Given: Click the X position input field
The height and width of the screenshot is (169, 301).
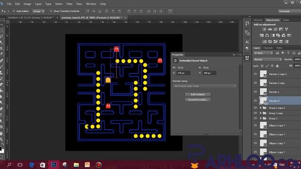Looking at the screenshot, I should tap(183, 73).
